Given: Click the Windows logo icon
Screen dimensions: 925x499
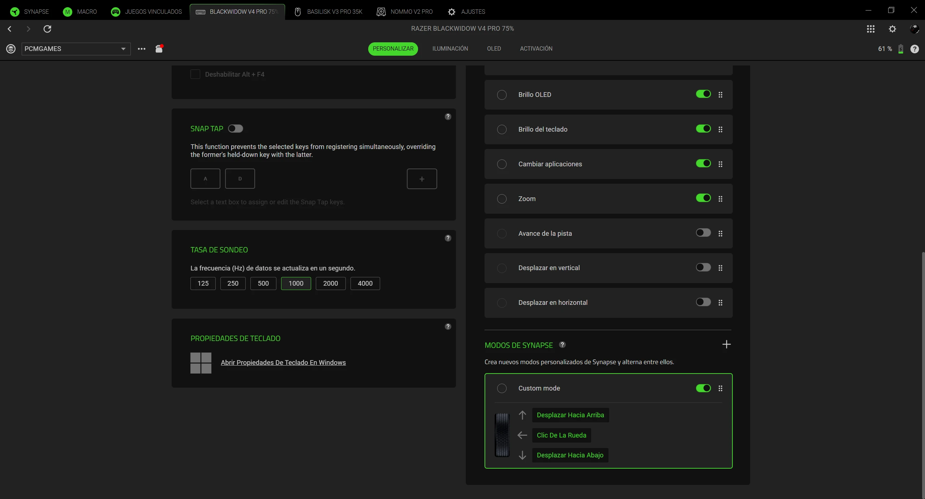Looking at the screenshot, I should point(201,363).
